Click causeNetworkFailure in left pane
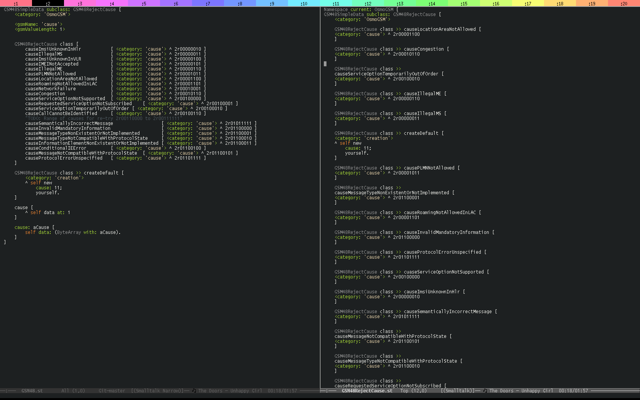640x400 pixels. (50, 89)
